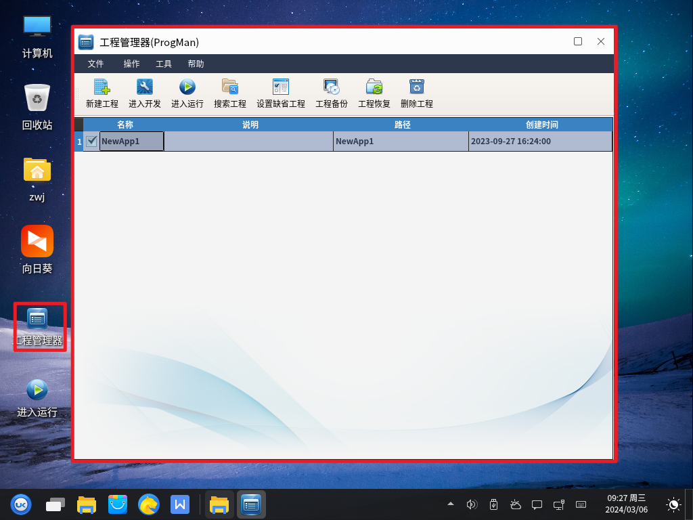Image resolution: width=693 pixels, height=520 pixels.
Task: Click the 新建工程 toolbar icon
Action: click(x=102, y=87)
